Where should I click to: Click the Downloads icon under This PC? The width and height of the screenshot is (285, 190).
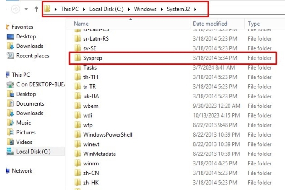click(10, 113)
